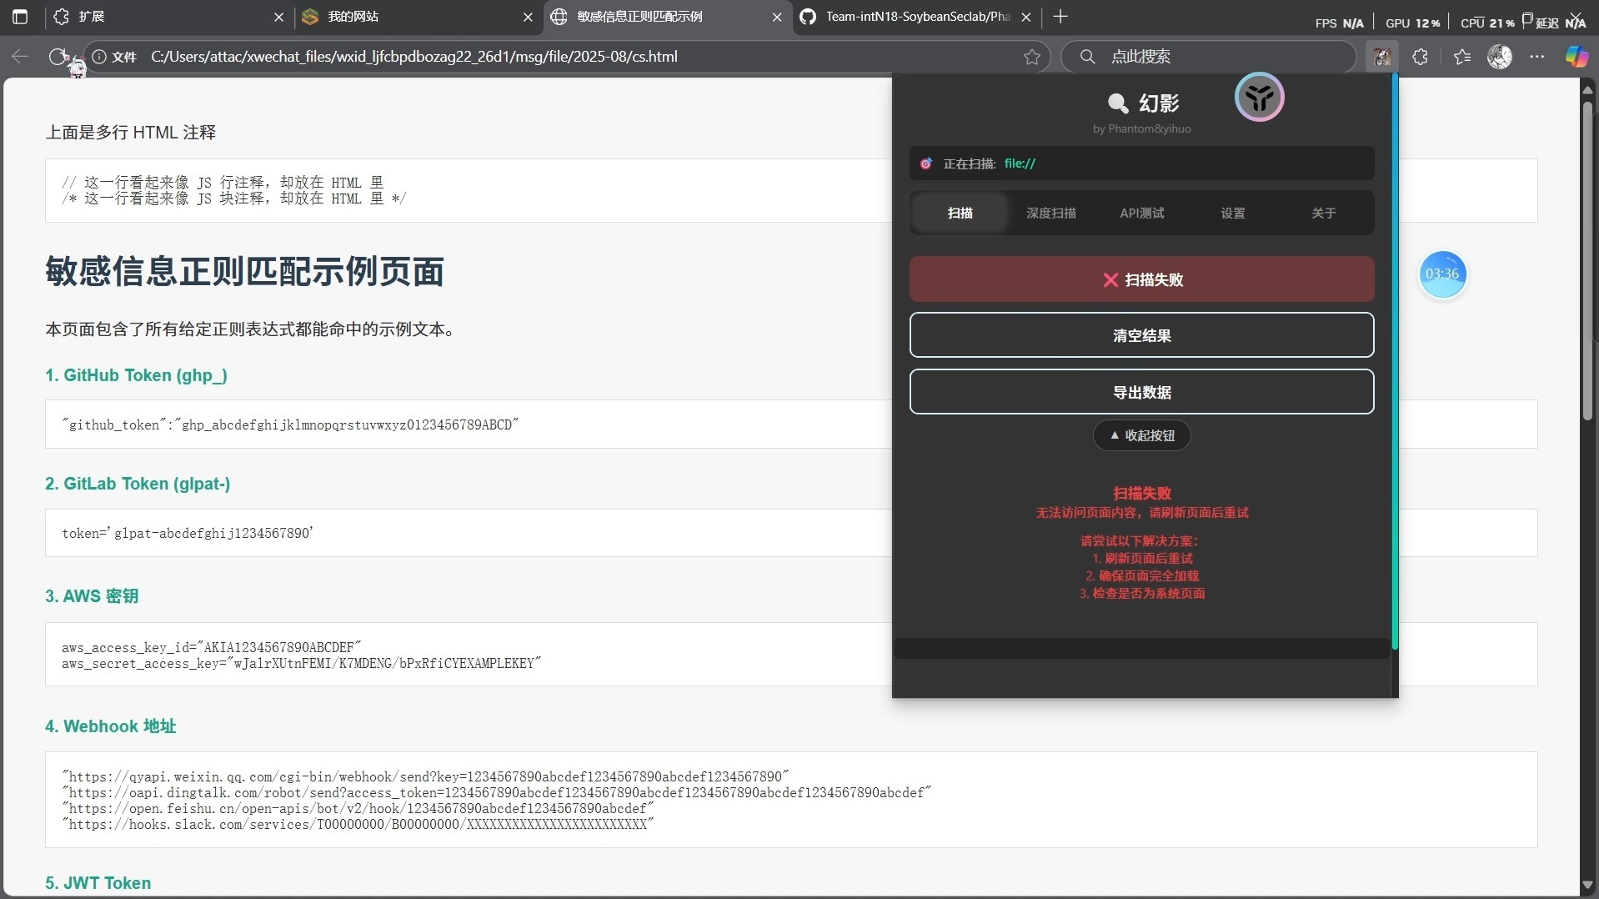This screenshot has width=1599, height=899.
Task: Click the glpat- token code line
Action: [188, 534]
